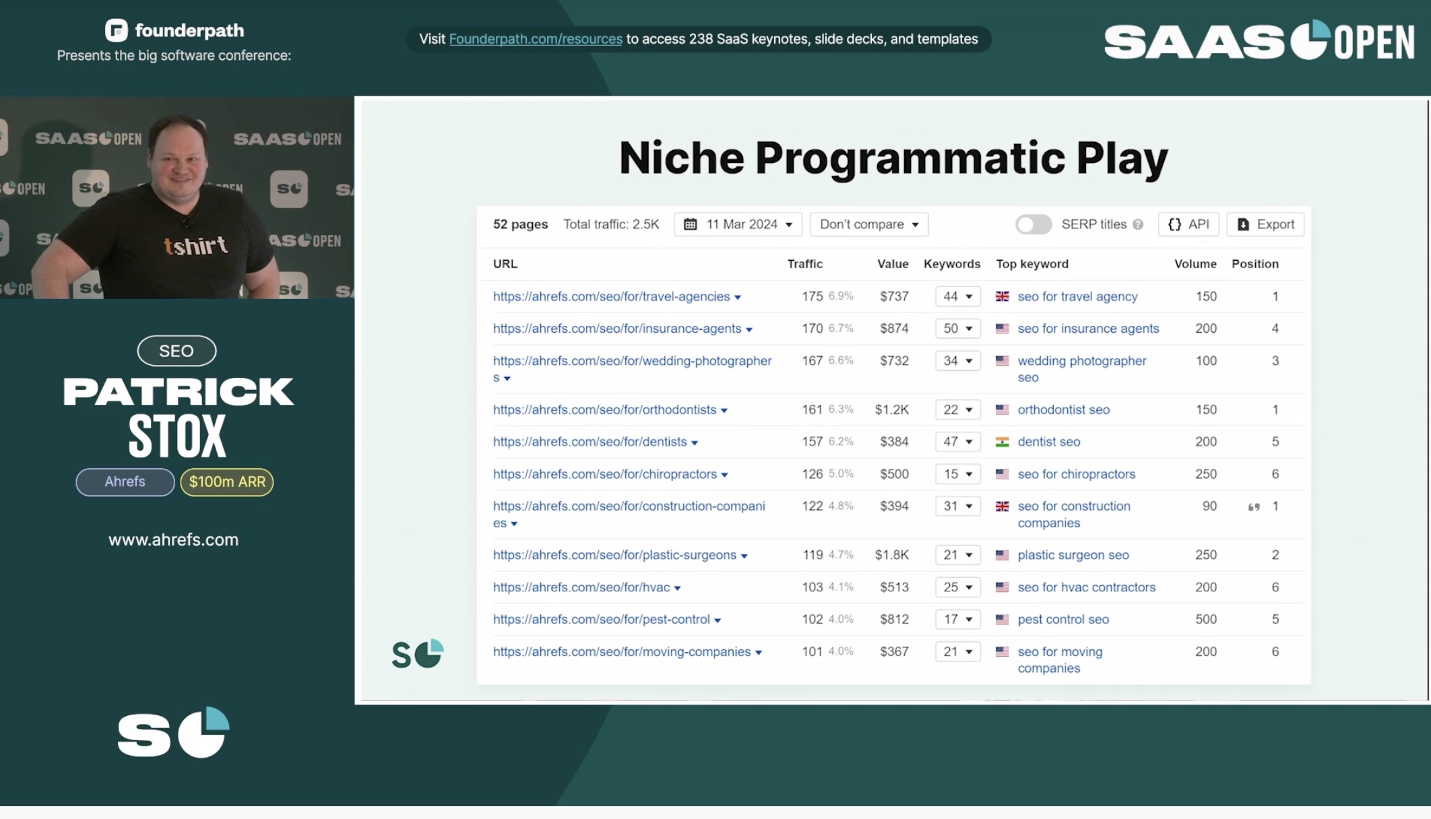Open the 11 Mar 2024 date dropdown
Image resolution: width=1431 pixels, height=819 pixels.
click(738, 224)
